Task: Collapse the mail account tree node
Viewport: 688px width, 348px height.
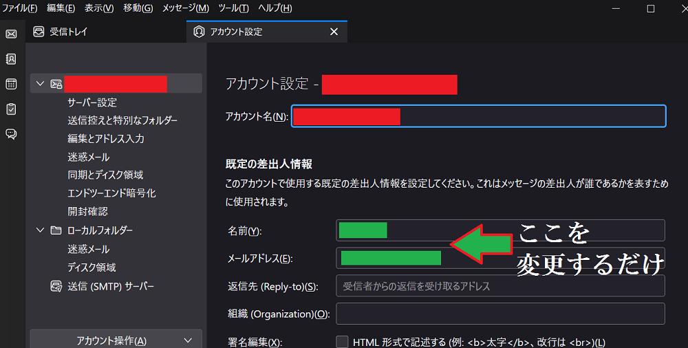Action: click(40, 84)
